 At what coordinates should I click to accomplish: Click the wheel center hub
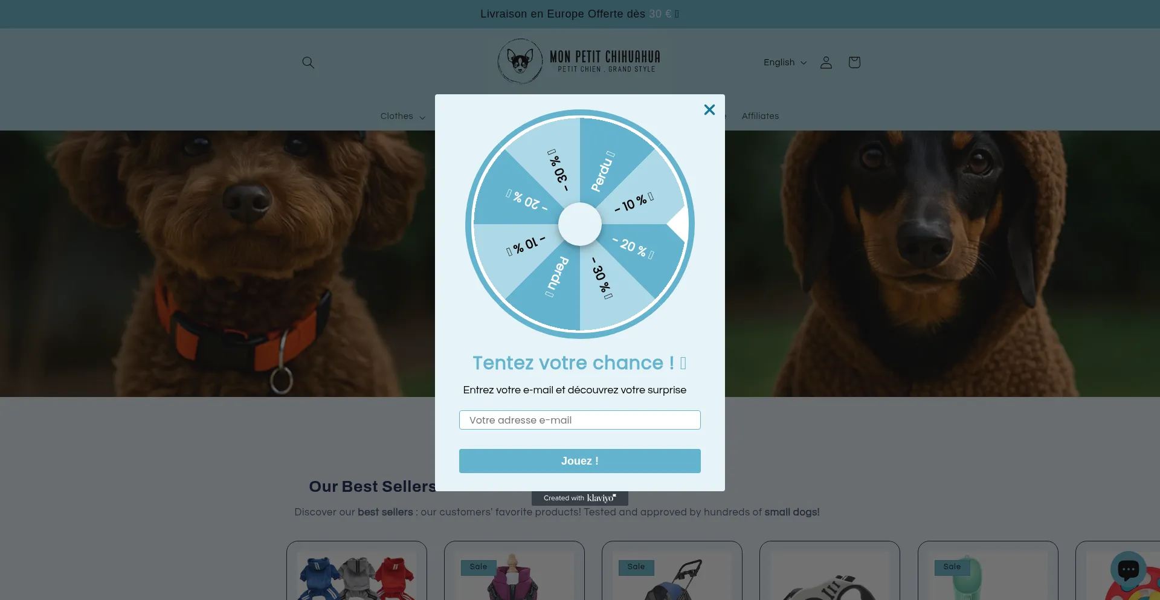(580, 224)
